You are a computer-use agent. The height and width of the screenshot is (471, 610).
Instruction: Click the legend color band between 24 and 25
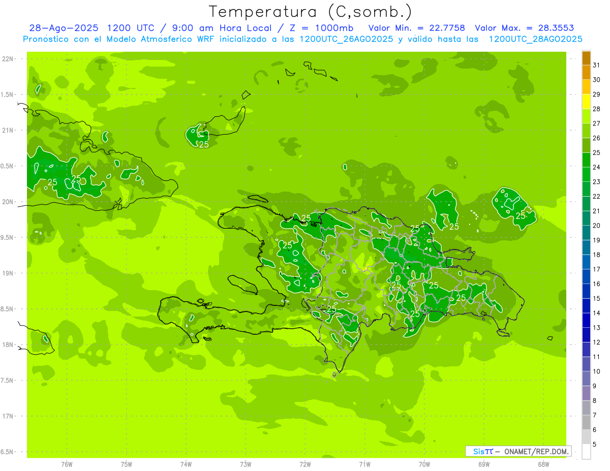tap(586, 160)
